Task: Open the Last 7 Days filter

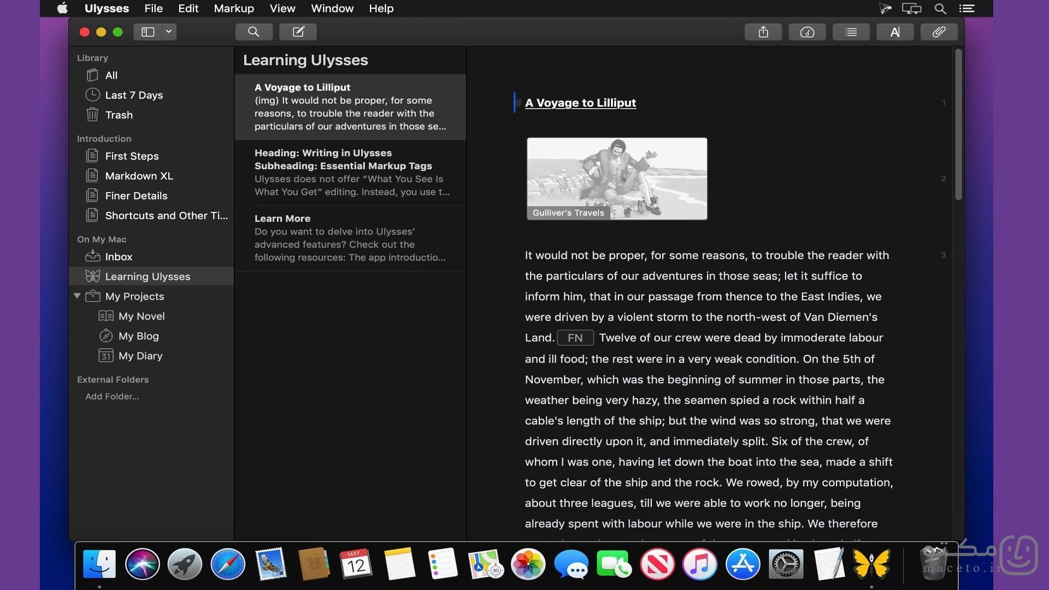Action: click(151, 95)
